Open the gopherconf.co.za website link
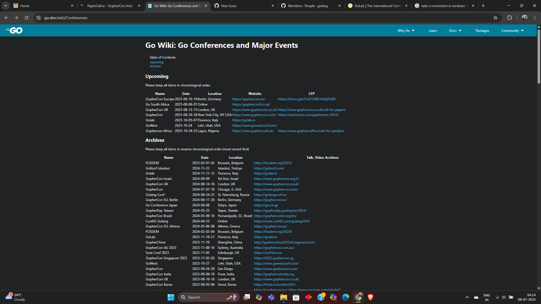 click(x=251, y=104)
